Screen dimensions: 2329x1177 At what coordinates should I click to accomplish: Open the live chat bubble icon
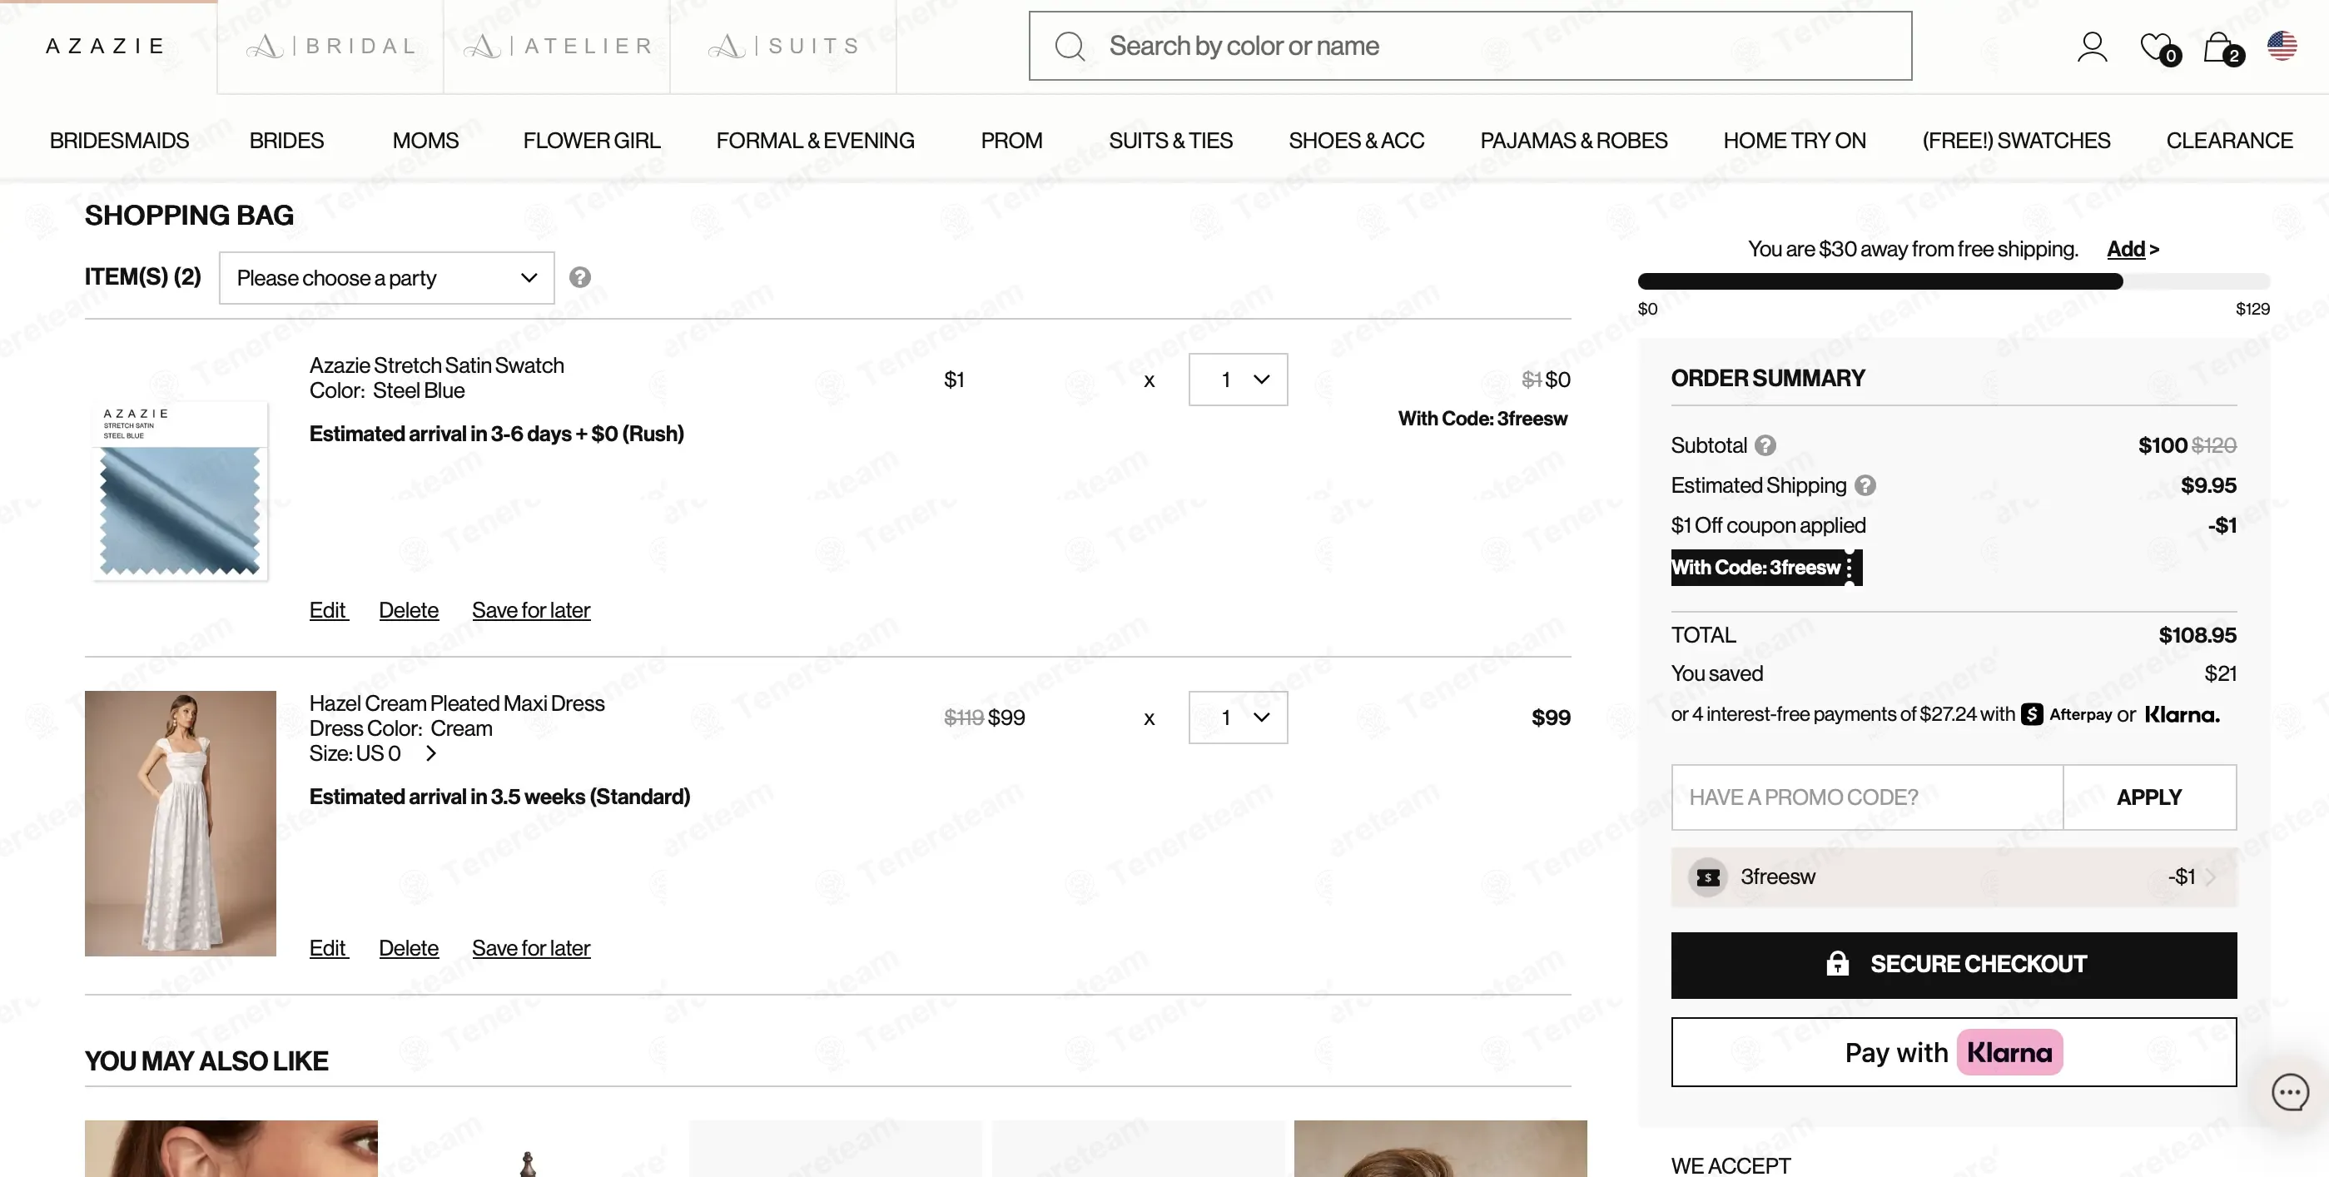2289,1092
